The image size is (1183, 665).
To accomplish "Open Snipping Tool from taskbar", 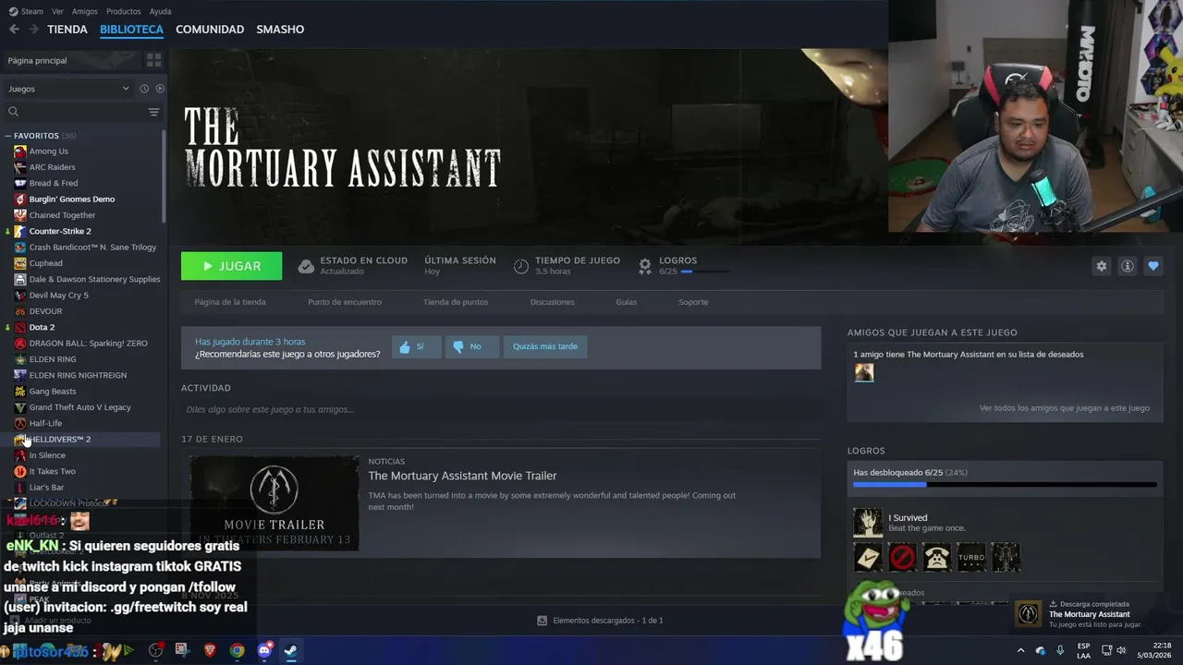I will (x=182, y=650).
